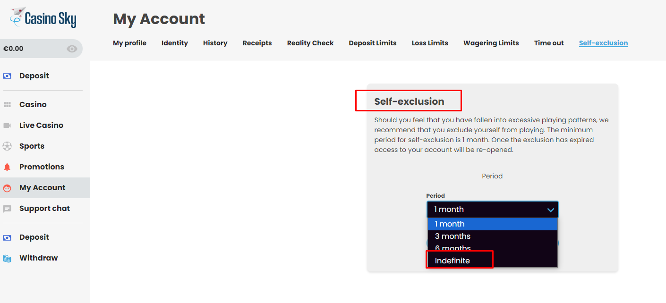Image resolution: width=666 pixels, height=303 pixels.
Task: Click the Live Casino camera icon
Action: point(7,126)
